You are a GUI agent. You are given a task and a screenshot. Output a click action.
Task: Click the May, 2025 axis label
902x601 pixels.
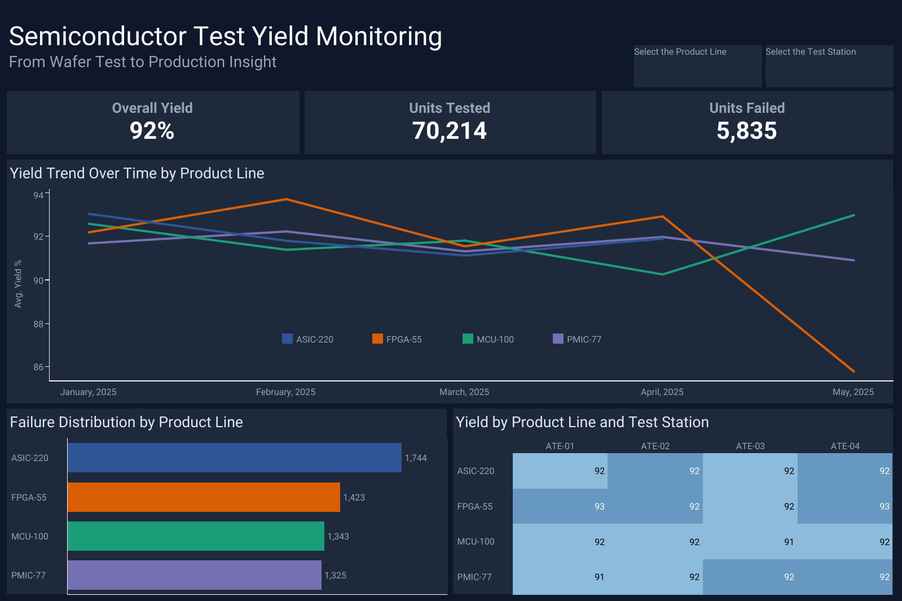click(853, 392)
